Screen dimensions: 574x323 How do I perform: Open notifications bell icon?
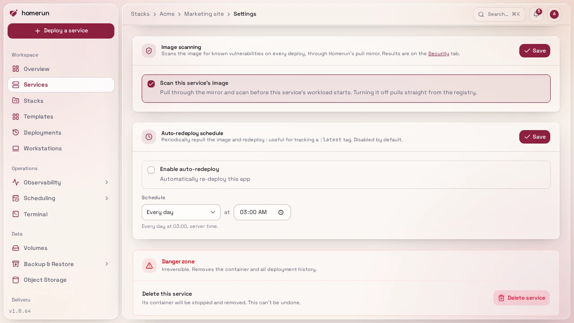tap(536, 14)
